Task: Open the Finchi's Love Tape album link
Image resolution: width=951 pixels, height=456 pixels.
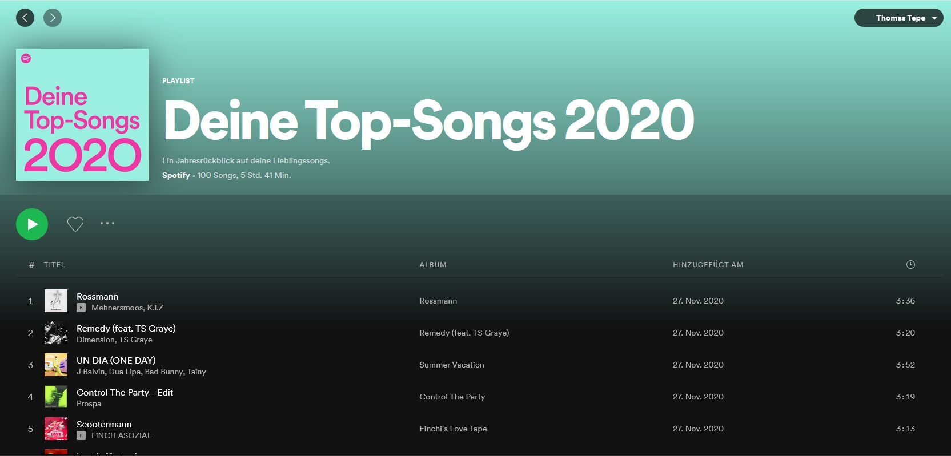Action: tap(454, 429)
